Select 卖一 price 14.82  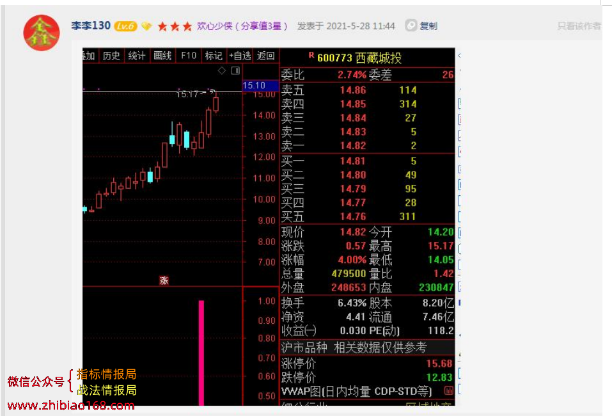(353, 146)
